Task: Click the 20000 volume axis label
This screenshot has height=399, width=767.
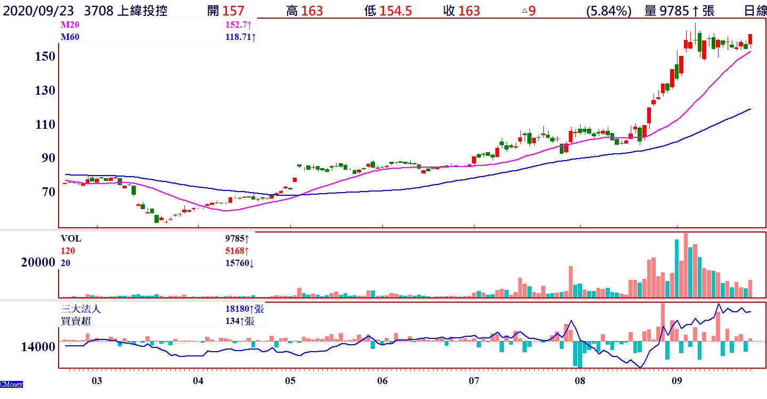Action: (37, 262)
